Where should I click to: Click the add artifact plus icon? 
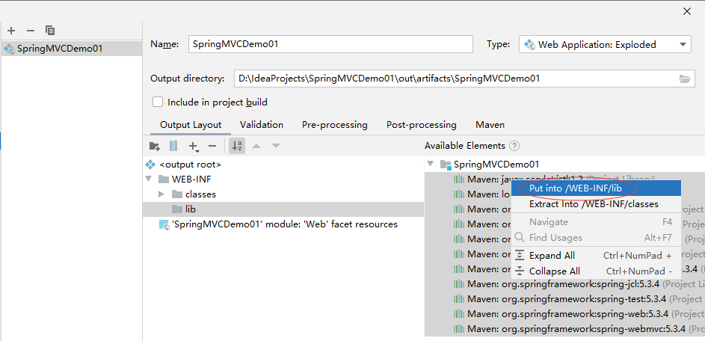(11, 31)
